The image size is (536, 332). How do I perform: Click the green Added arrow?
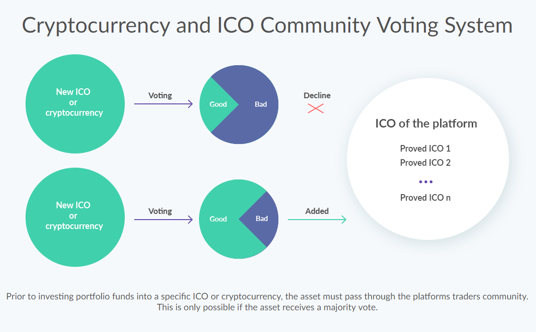coord(317,219)
